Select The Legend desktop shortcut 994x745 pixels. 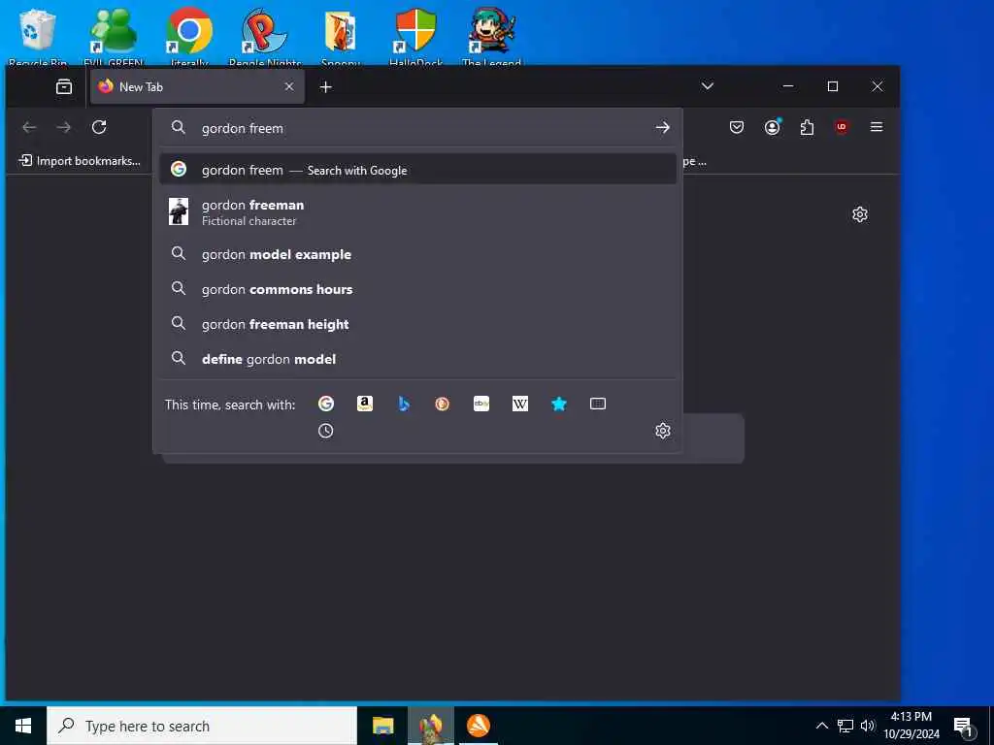(491, 36)
